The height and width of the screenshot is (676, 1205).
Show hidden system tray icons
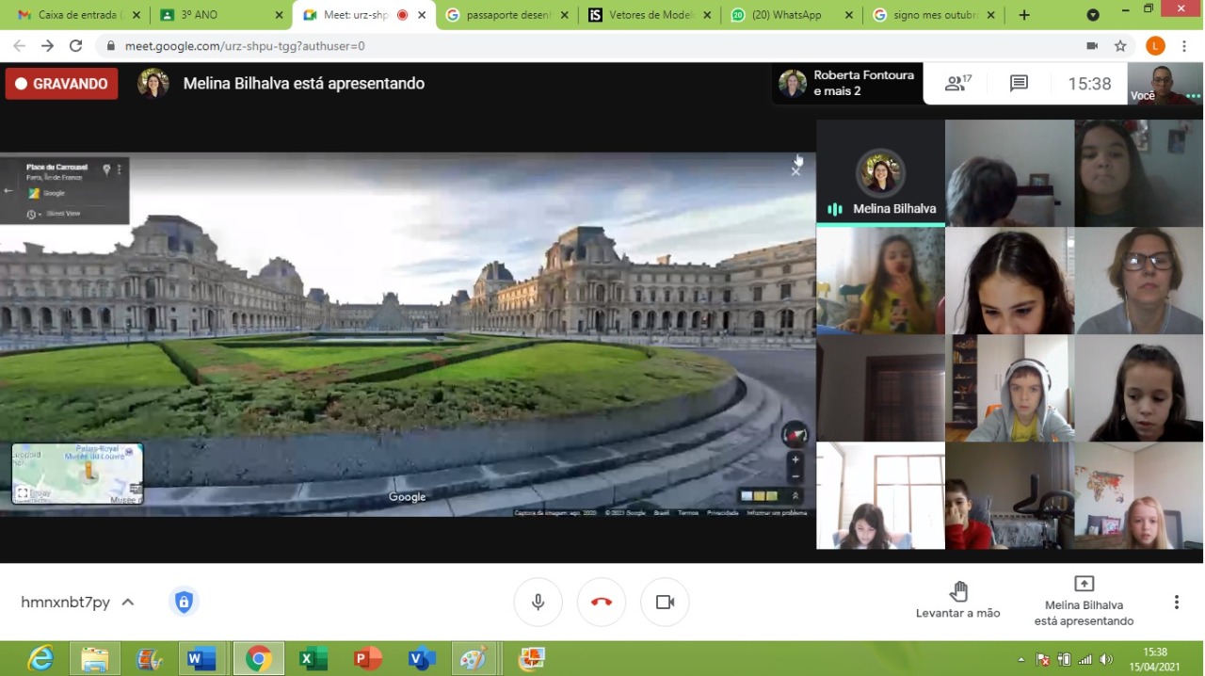1021,660
